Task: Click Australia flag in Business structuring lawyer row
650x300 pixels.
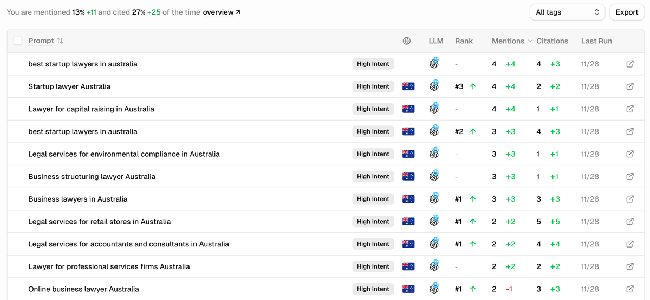Action: pyautogui.click(x=408, y=177)
